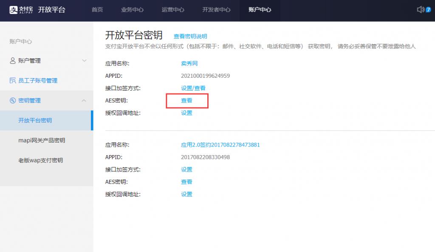Open the 查看密钥说明 link
Viewport: 435px width, 252px height.
tap(190, 37)
